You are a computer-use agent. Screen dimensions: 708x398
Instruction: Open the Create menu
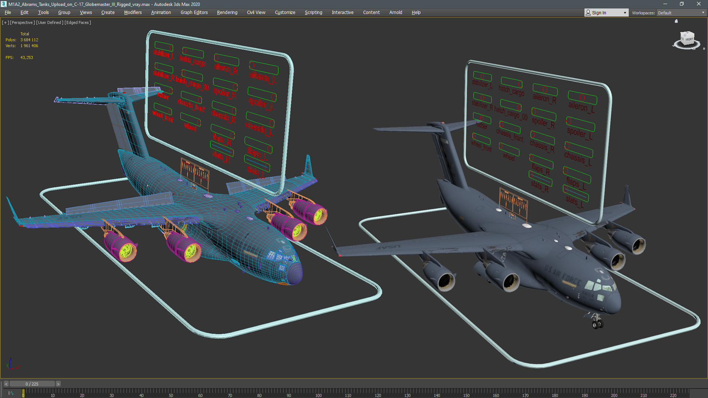tap(108, 13)
